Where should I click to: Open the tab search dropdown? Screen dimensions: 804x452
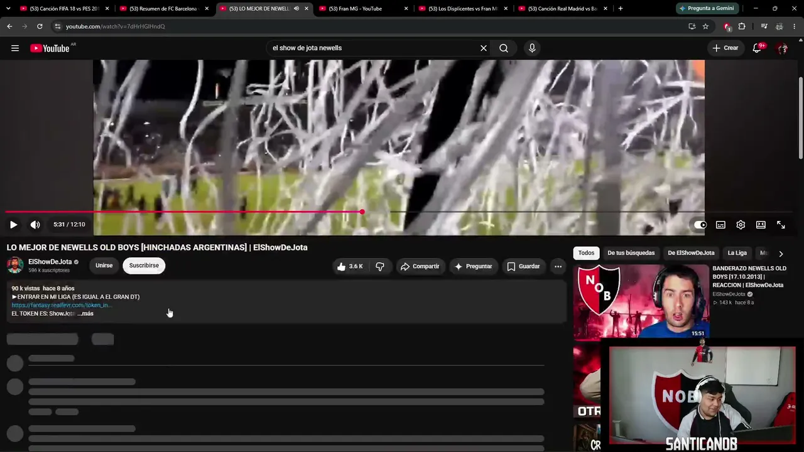[x=8, y=9]
